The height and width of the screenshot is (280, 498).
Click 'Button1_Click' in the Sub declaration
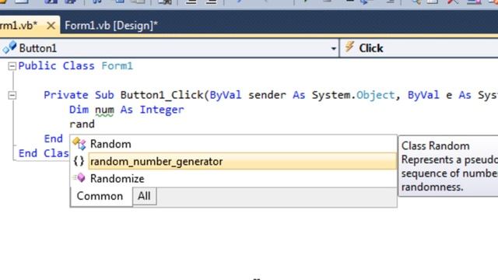[162, 95]
